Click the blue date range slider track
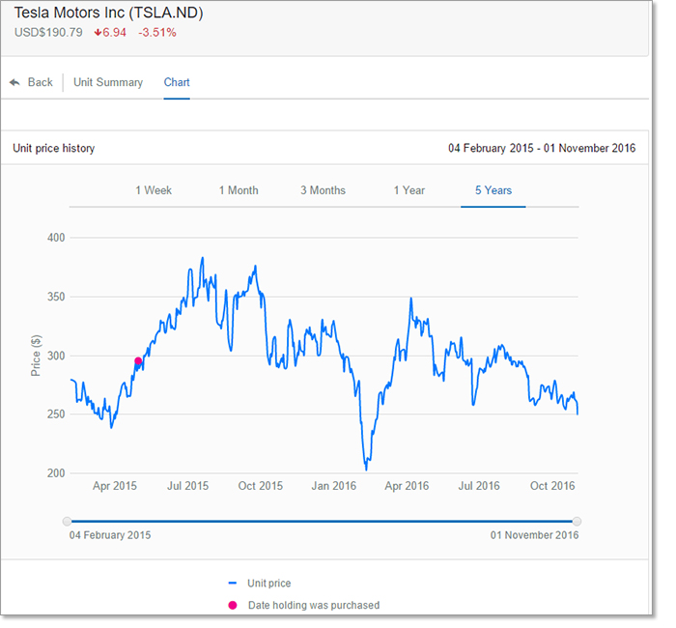 coord(322,522)
